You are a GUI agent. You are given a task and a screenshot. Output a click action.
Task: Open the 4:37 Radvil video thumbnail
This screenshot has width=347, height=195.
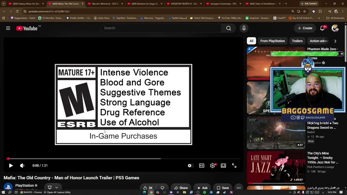276,133
